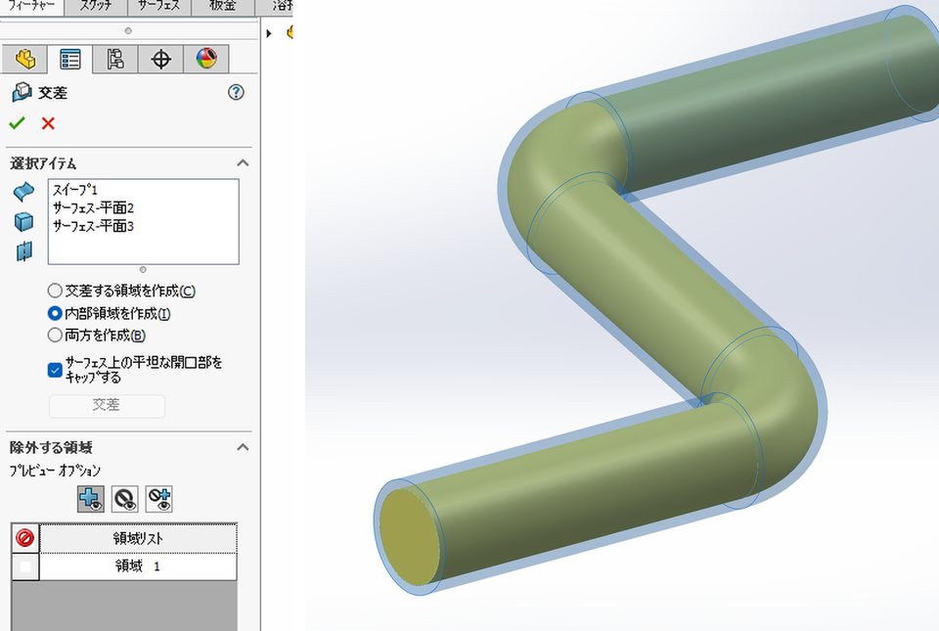Click the 交差 button below the checkbox

tap(107, 405)
